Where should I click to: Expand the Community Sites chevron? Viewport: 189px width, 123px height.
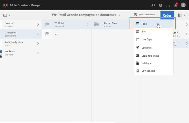tap(38, 43)
